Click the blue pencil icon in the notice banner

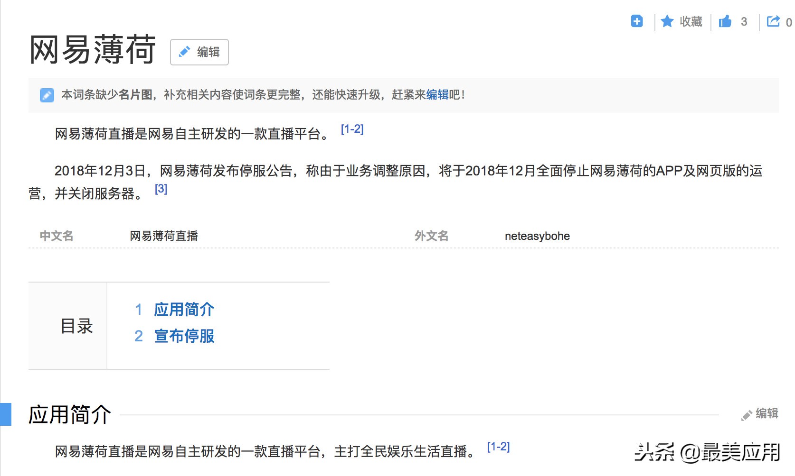click(x=47, y=94)
